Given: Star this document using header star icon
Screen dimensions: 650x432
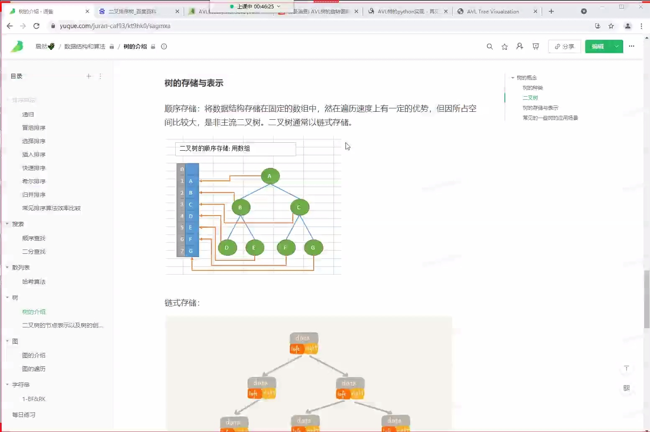Looking at the screenshot, I should coord(504,46).
